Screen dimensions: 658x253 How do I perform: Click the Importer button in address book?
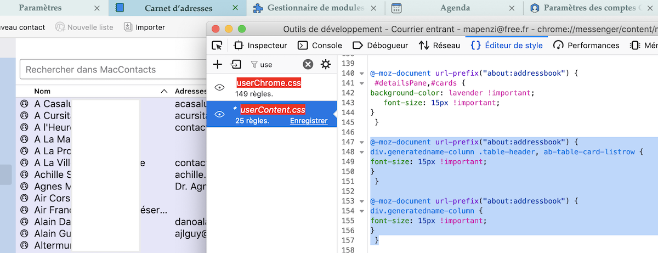(x=144, y=27)
